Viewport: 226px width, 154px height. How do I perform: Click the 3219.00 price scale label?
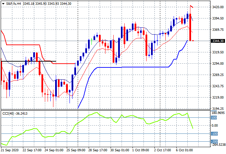coord(218,98)
